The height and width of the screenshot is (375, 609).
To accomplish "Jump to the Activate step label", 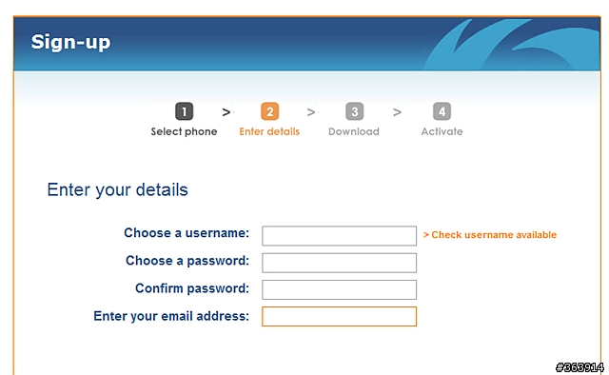I will point(442,131).
